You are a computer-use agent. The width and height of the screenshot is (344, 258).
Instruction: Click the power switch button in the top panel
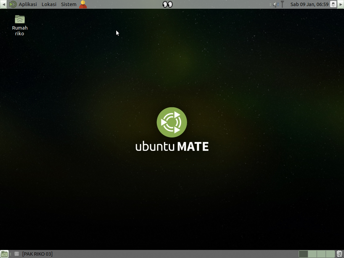(333, 4)
